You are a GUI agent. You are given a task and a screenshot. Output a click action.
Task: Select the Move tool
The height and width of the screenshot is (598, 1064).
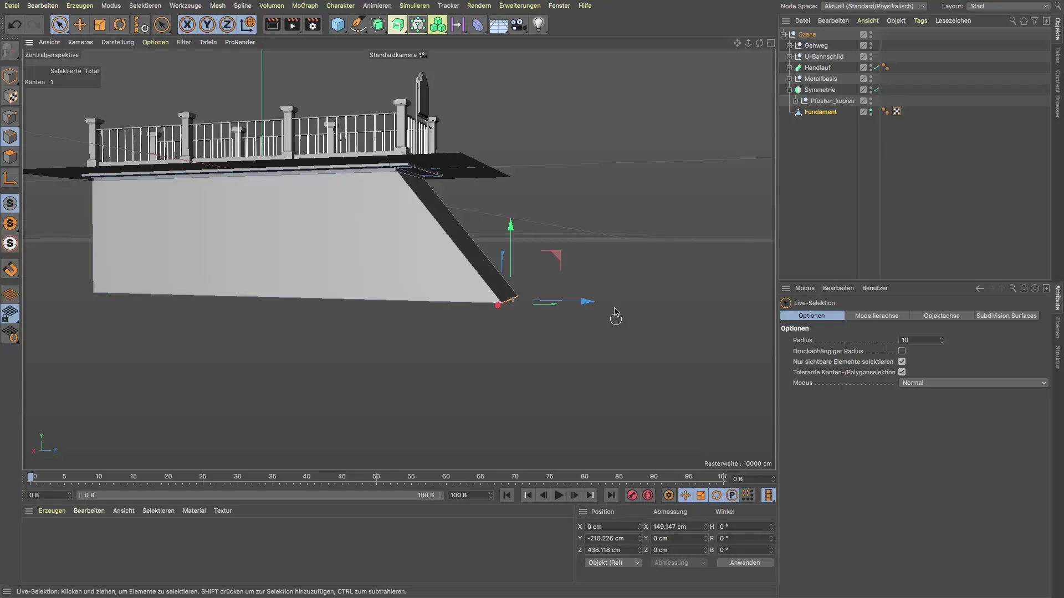pos(80,24)
